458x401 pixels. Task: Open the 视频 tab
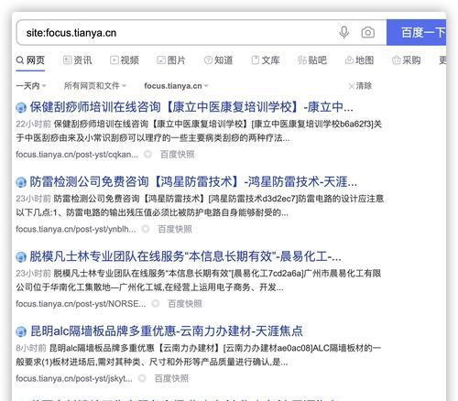click(125, 60)
